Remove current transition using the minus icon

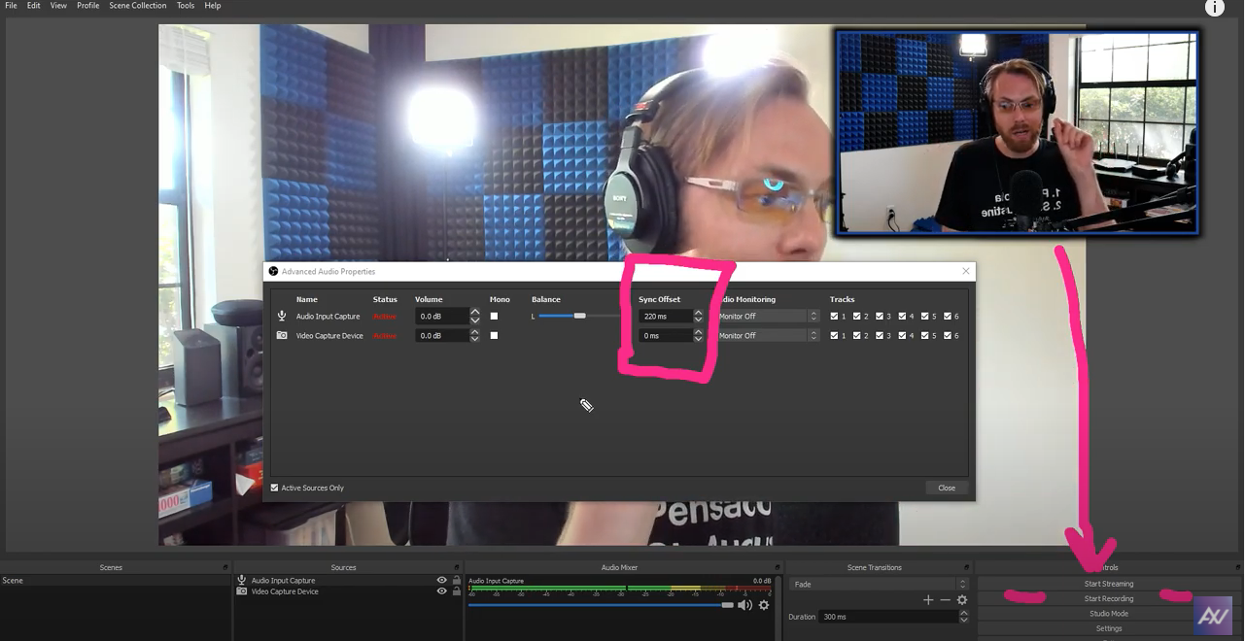coord(945,600)
